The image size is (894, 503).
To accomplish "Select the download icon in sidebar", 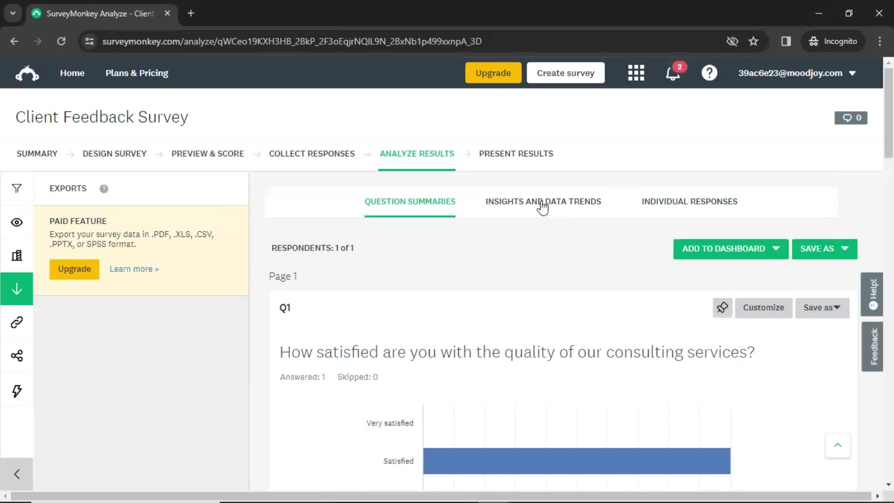I will point(17,289).
